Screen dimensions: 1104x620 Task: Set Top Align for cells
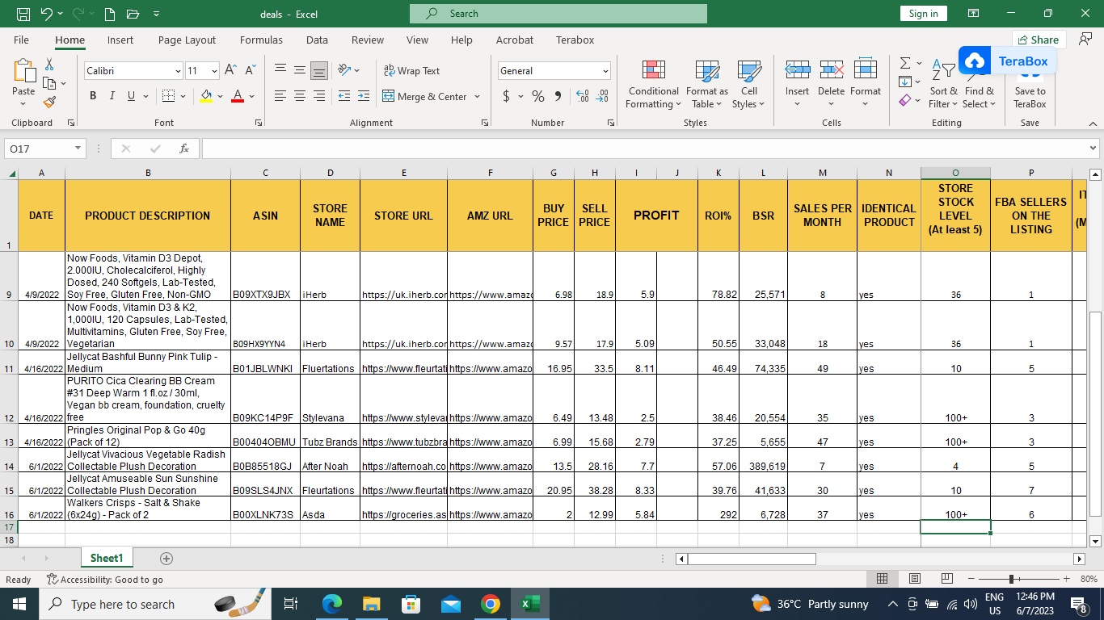point(280,71)
